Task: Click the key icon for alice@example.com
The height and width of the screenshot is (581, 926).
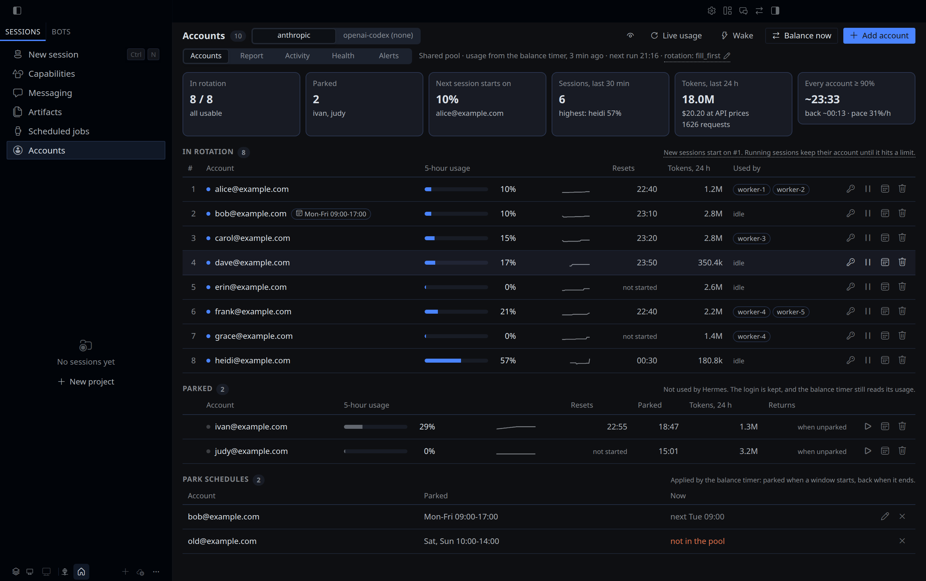Action: point(850,189)
